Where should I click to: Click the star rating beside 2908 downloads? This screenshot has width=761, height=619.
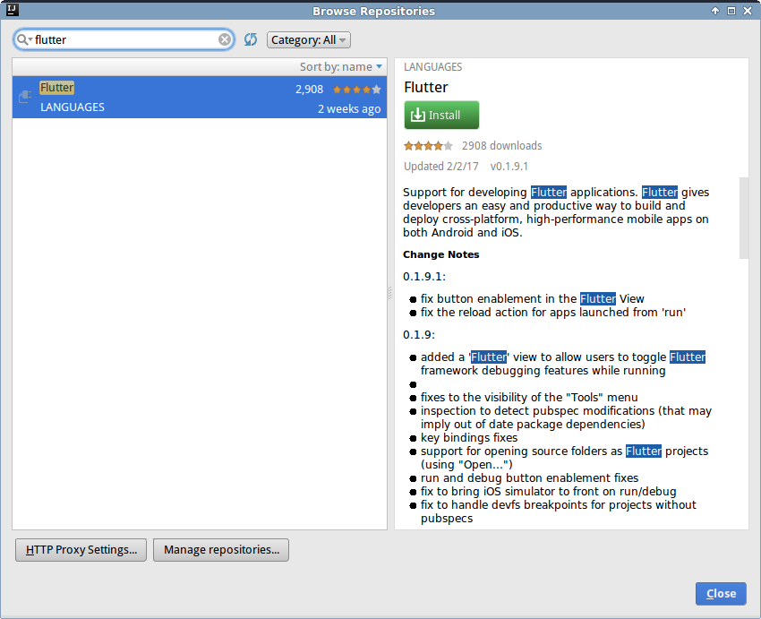(429, 146)
